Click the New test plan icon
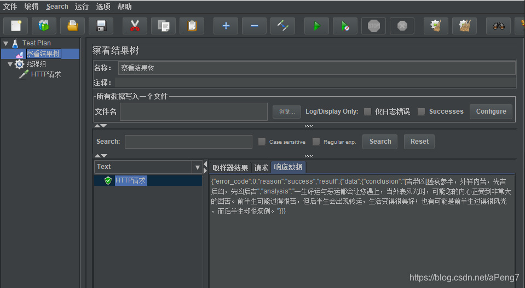 pos(16,26)
